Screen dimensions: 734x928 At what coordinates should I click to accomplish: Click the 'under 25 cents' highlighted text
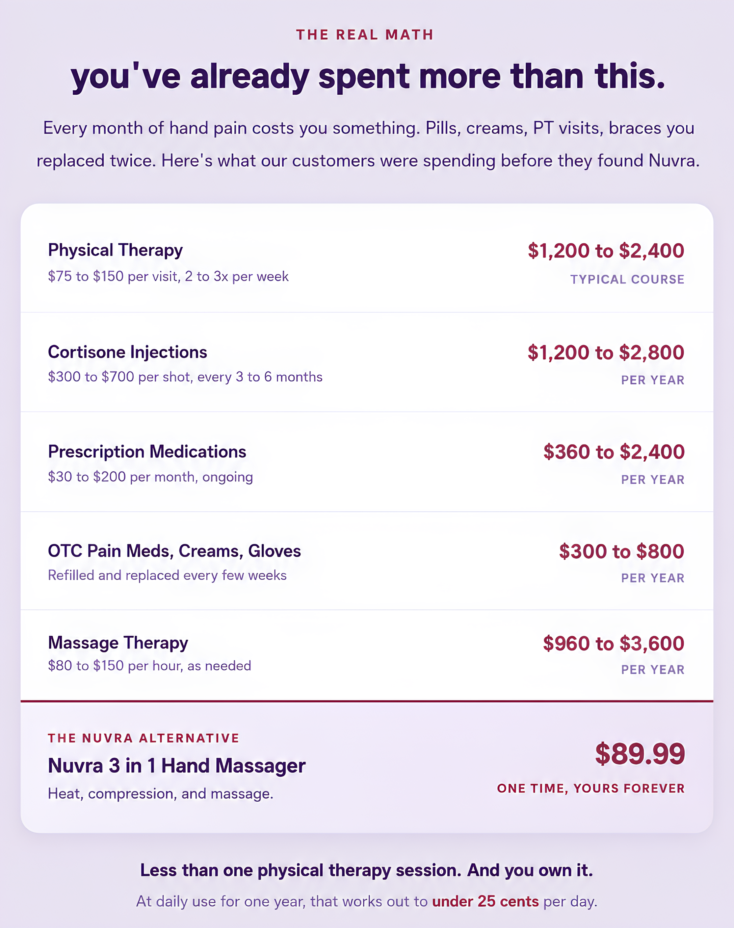tap(485, 901)
